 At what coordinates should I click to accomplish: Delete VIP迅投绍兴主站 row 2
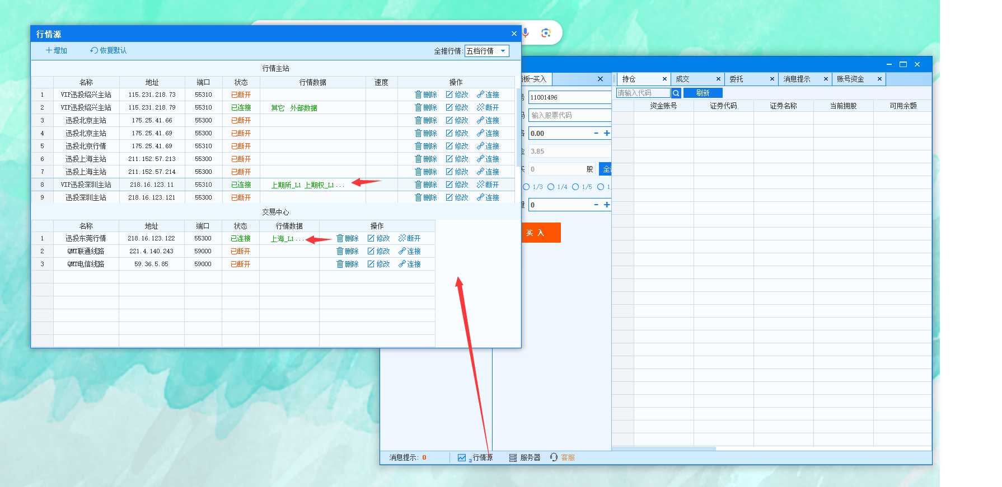[426, 107]
